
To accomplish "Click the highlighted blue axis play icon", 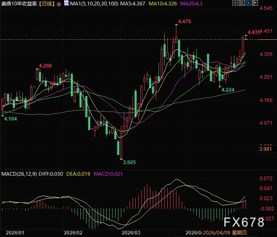I will coord(248,3).
